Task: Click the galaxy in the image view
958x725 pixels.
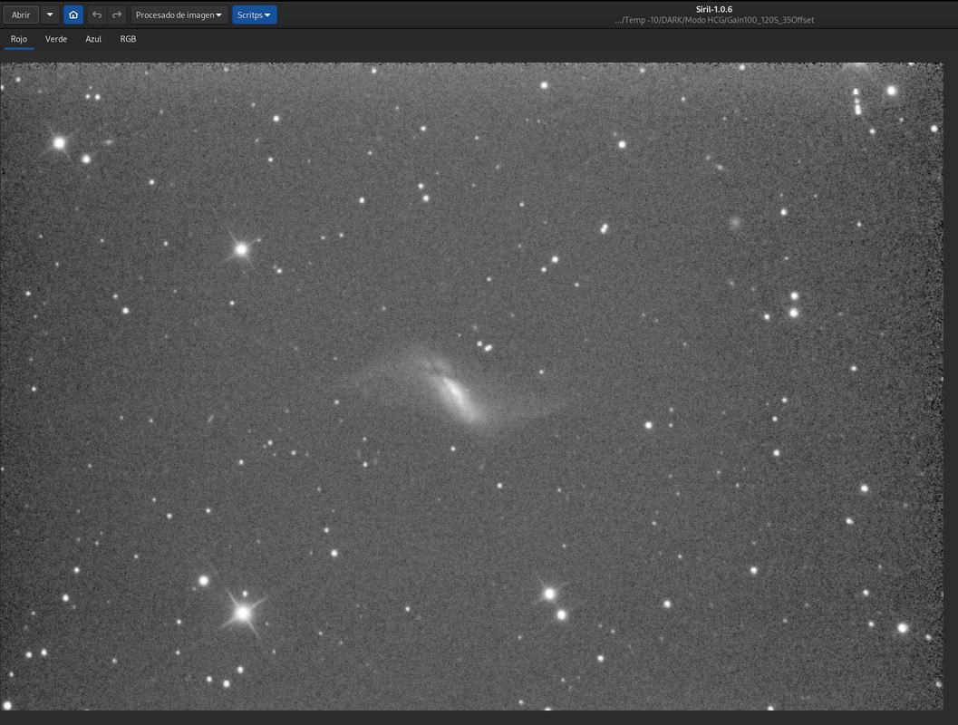Action: point(455,394)
